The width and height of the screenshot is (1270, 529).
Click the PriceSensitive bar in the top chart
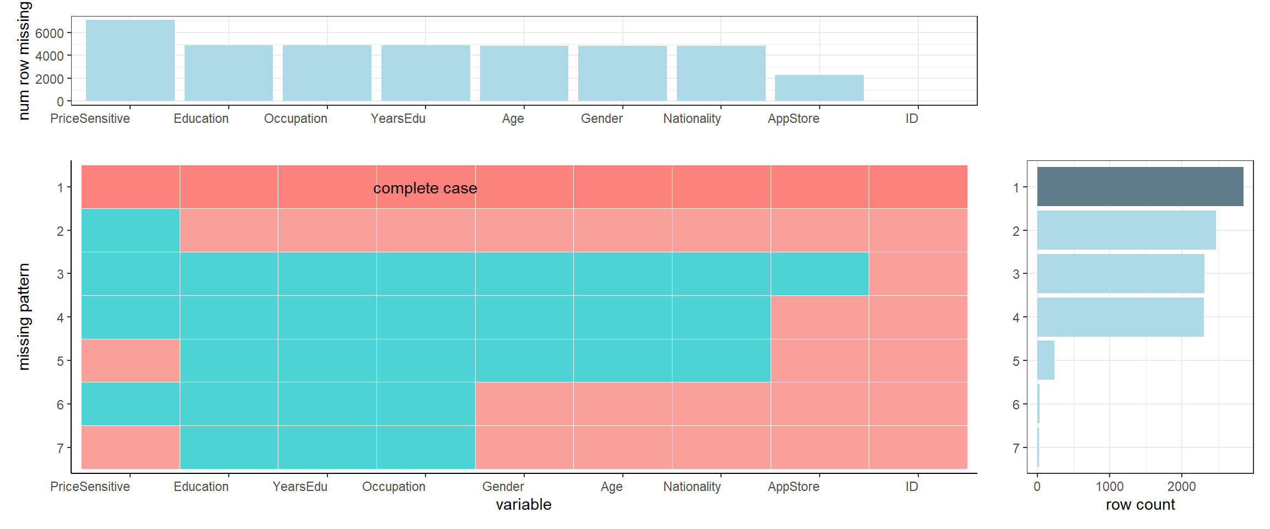pos(130,61)
